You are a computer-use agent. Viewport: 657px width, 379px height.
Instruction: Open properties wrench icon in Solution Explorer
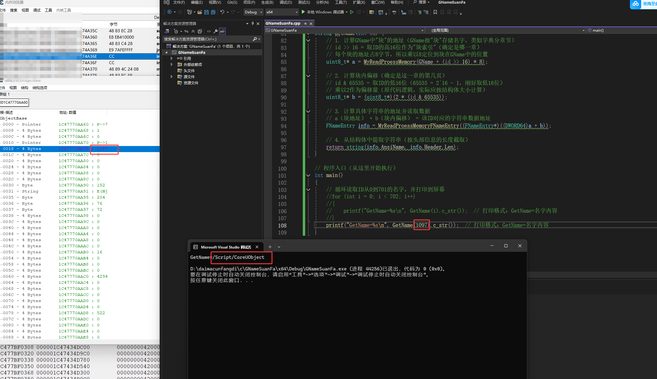(216, 31)
